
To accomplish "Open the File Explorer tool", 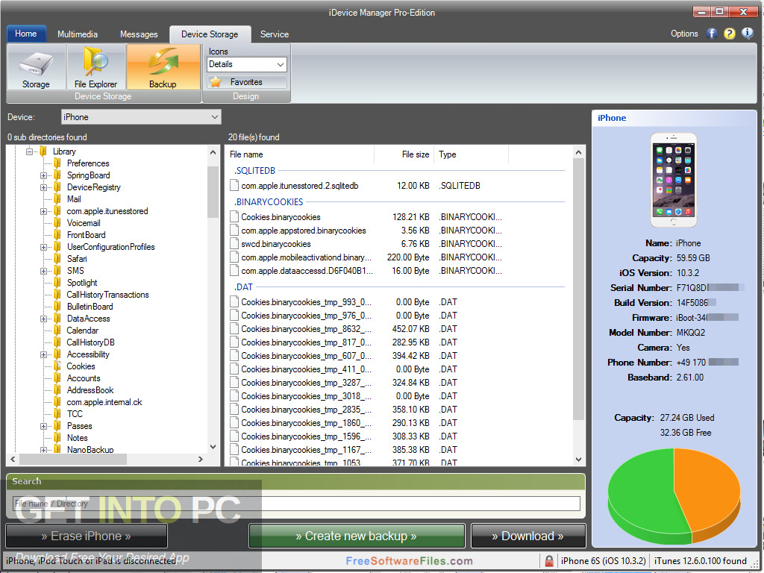I will click(x=96, y=67).
